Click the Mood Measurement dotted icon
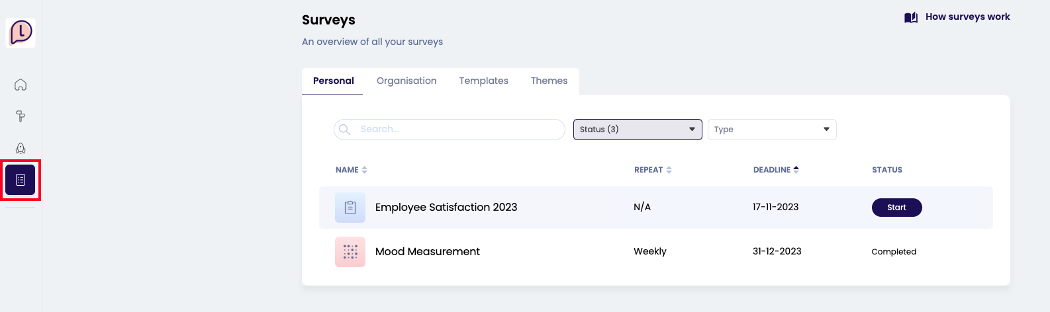Image resolution: width=1050 pixels, height=312 pixels. tap(350, 252)
